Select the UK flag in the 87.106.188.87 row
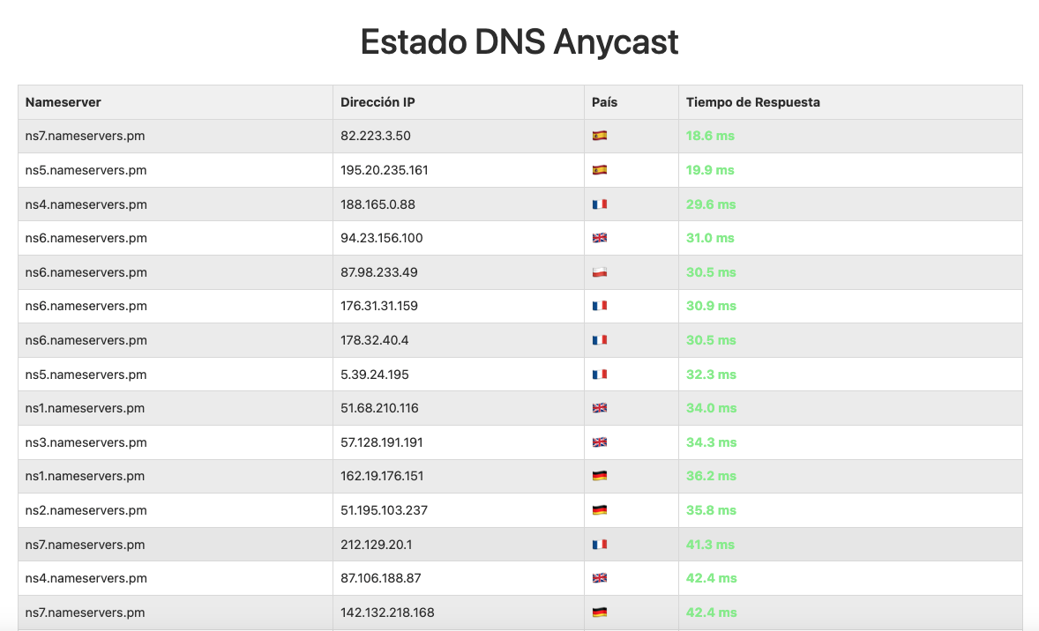Viewport: 1039px width, 631px height. pos(600,578)
